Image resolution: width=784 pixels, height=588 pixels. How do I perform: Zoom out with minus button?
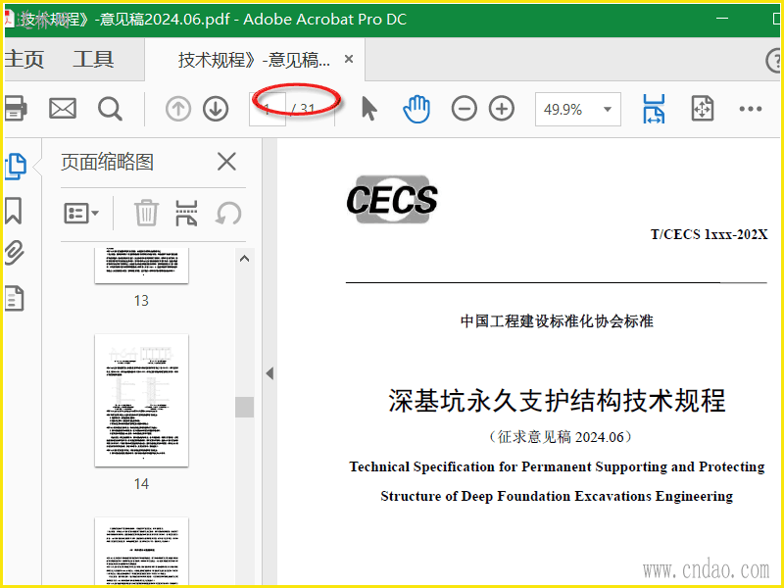pyautogui.click(x=464, y=109)
